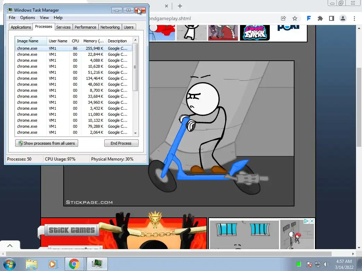Select chrome.exe row using 4,088 K memory
This screenshot has width=362, height=271.
74,60
